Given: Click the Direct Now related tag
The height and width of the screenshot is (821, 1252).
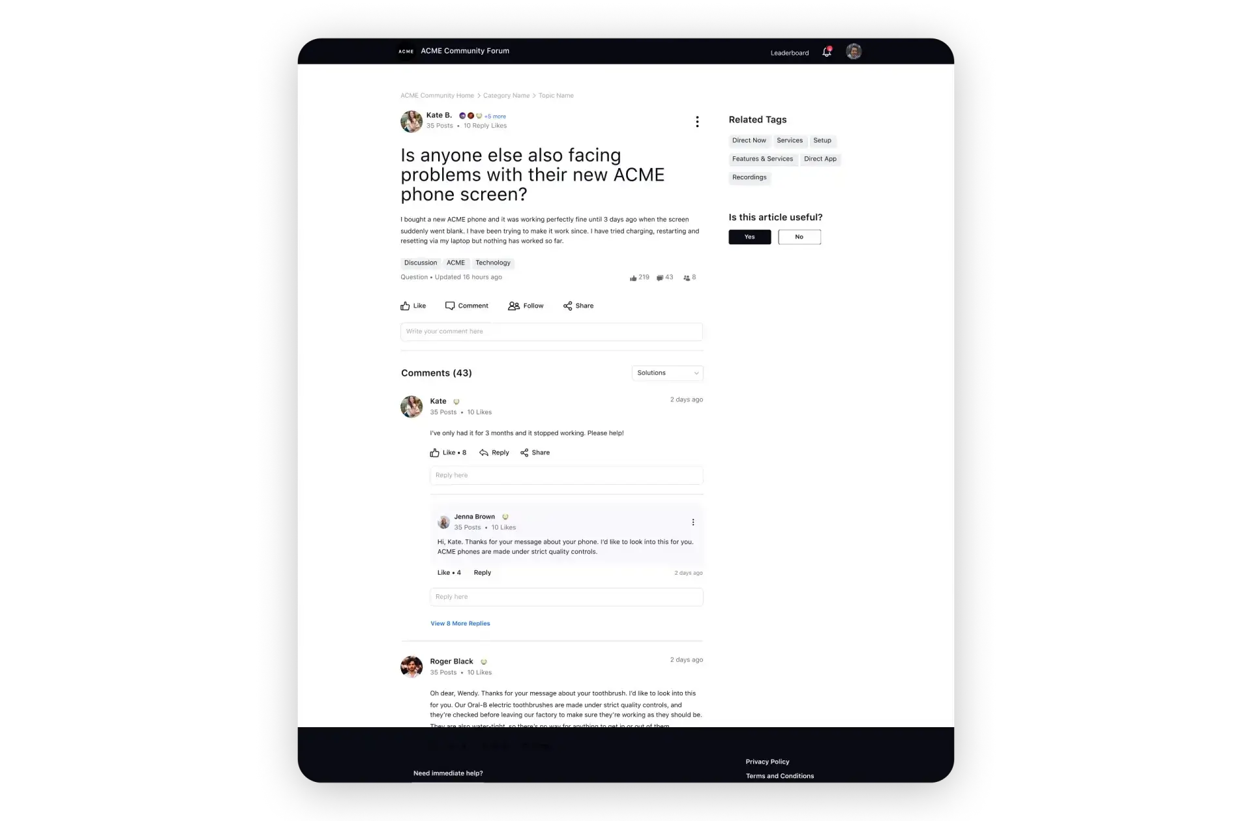Looking at the screenshot, I should point(749,140).
